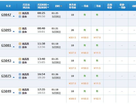
Task: Open train G5095 stop information link
Action: click(6, 30)
